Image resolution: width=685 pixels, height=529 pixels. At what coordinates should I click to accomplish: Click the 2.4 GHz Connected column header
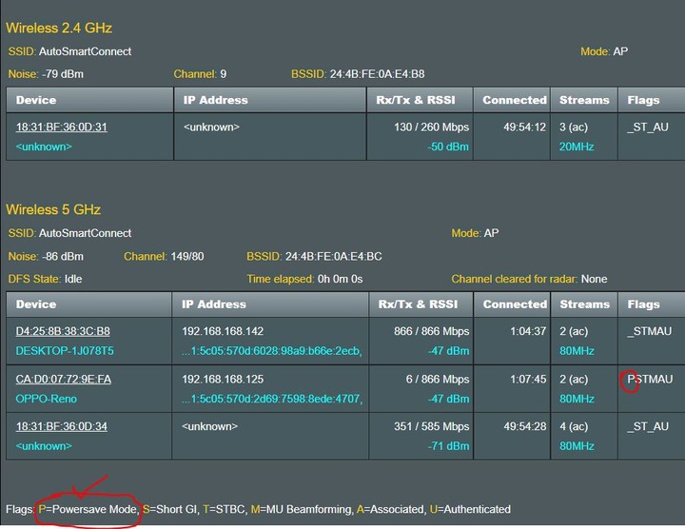click(x=512, y=100)
